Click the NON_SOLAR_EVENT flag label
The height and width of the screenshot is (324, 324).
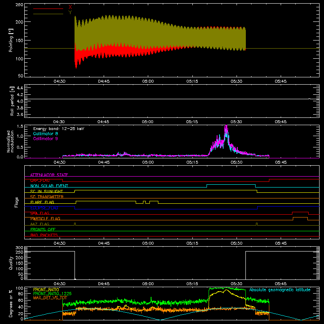tap(49, 185)
